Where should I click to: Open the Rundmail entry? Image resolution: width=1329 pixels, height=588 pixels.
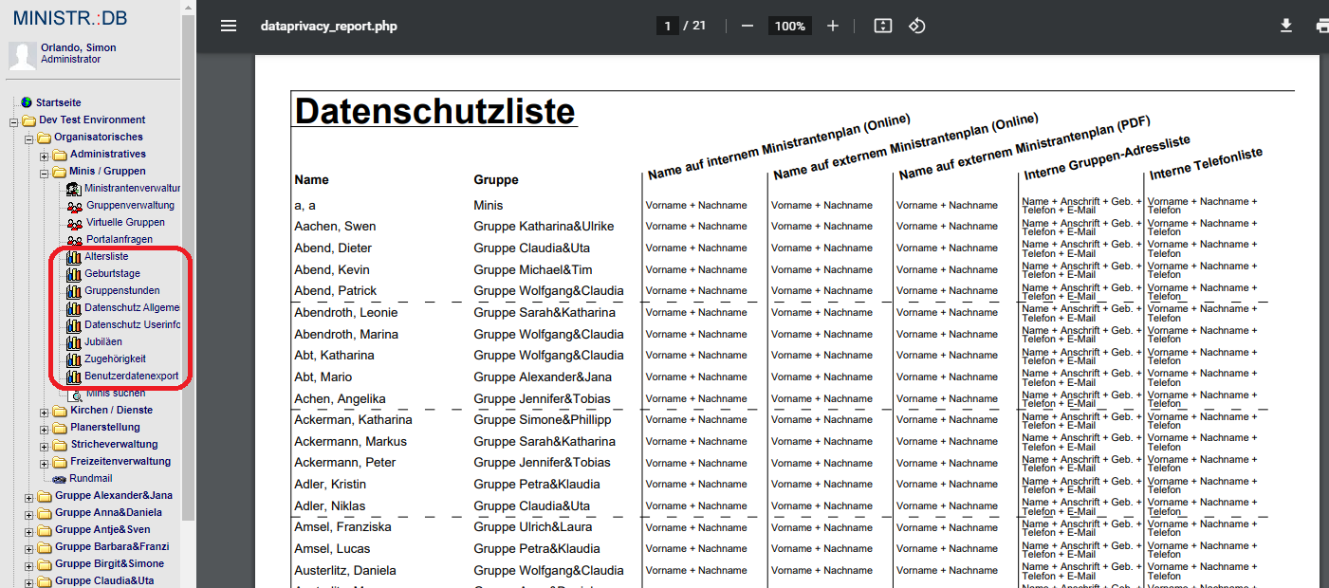tap(91, 479)
